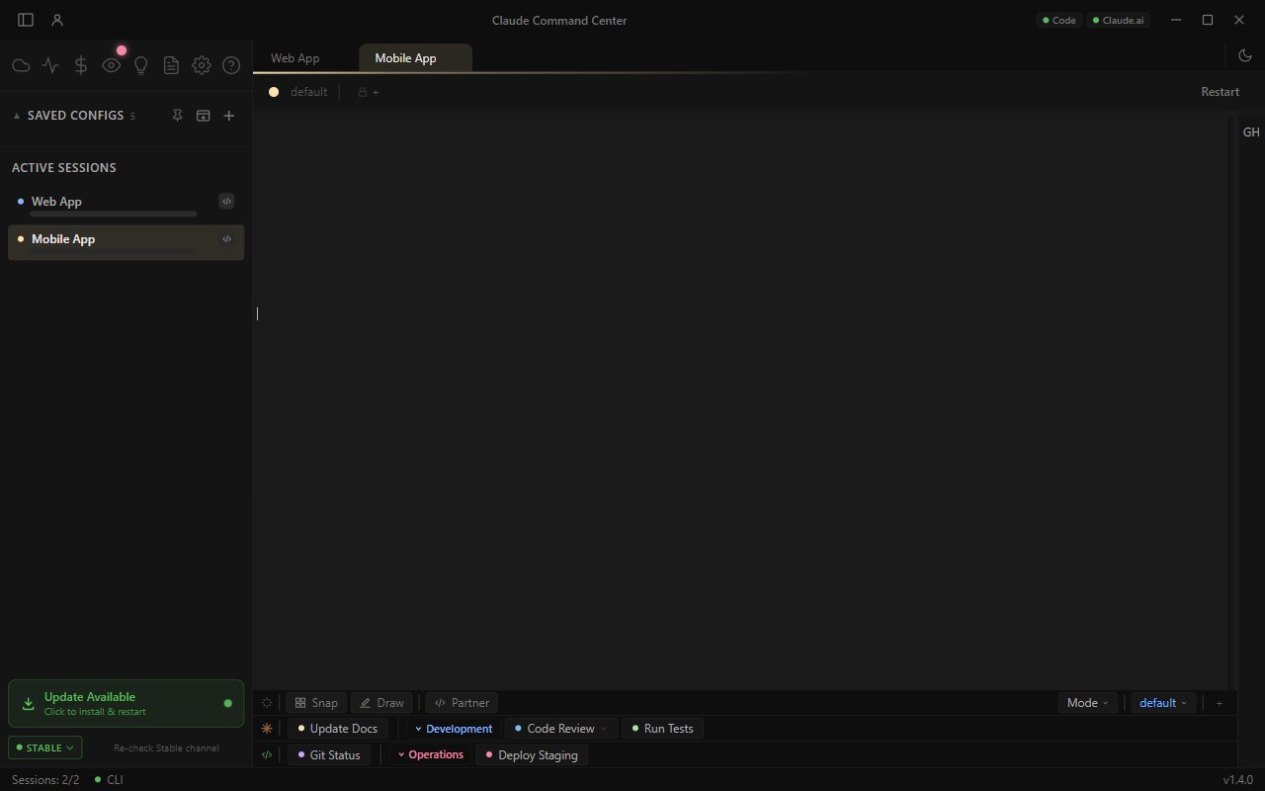Image resolution: width=1265 pixels, height=791 pixels.
Task: Click the Restart button
Action: pyautogui.click(x=1221, y=92)
